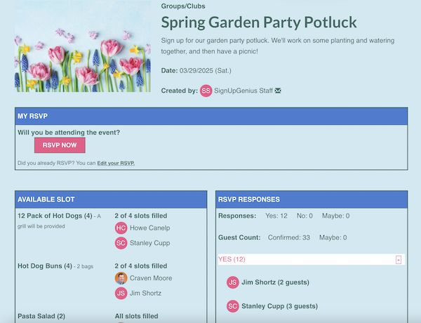Click the AVAILABLE SLOT panel header

[x=111, y=199]
